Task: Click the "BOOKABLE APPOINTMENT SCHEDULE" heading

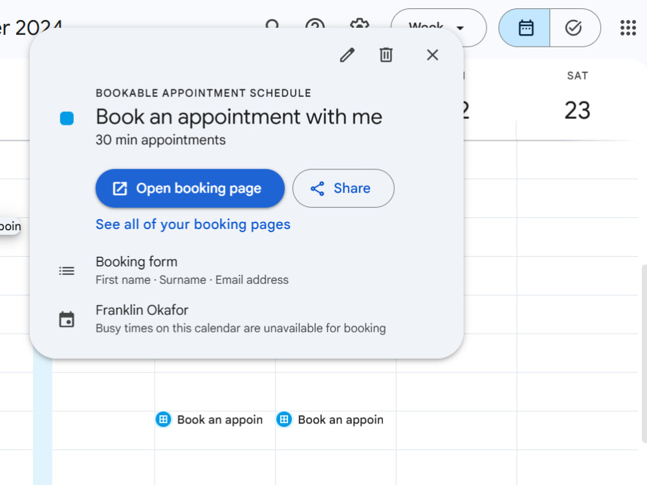Action: (x=203, y=93)
